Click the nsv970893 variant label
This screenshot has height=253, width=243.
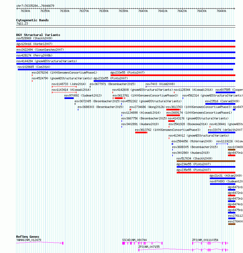(226, 181)
